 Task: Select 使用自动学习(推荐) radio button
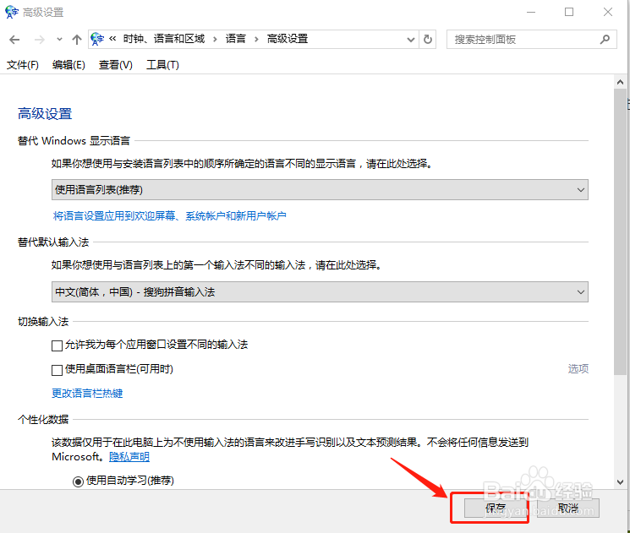point(78,481)
